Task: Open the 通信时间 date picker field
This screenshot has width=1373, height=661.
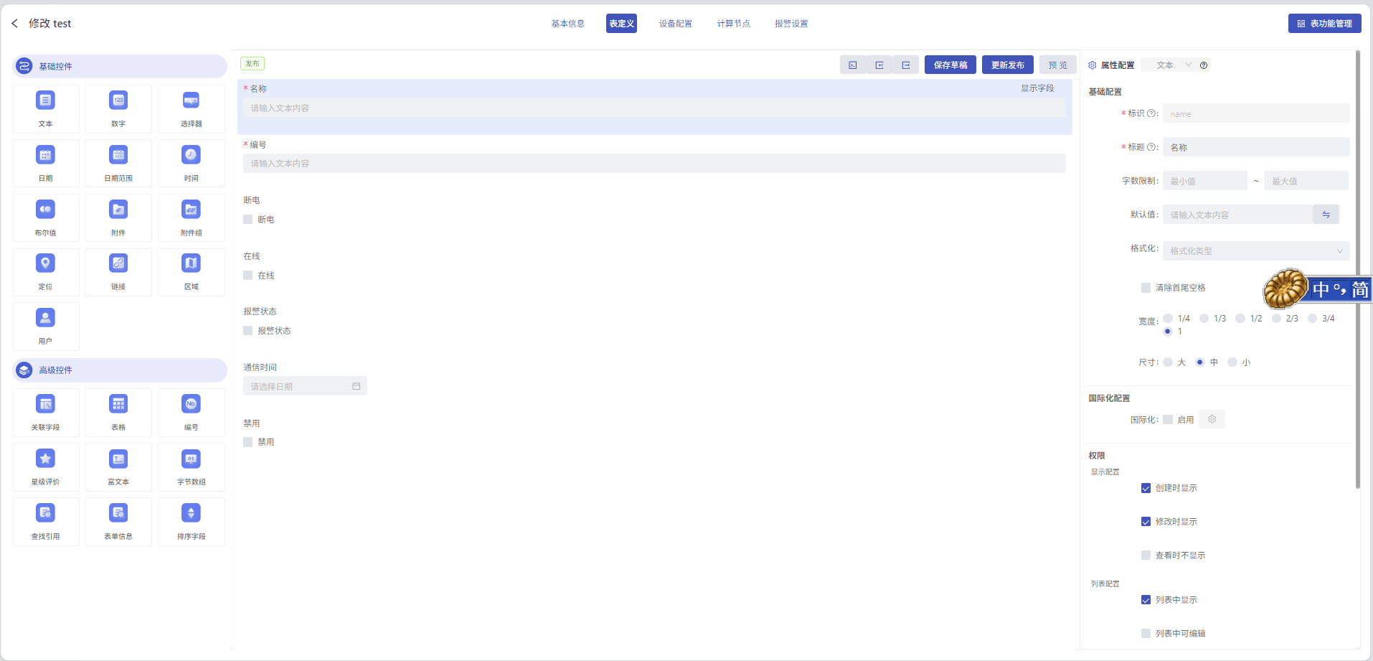Action: pos(305,386)
